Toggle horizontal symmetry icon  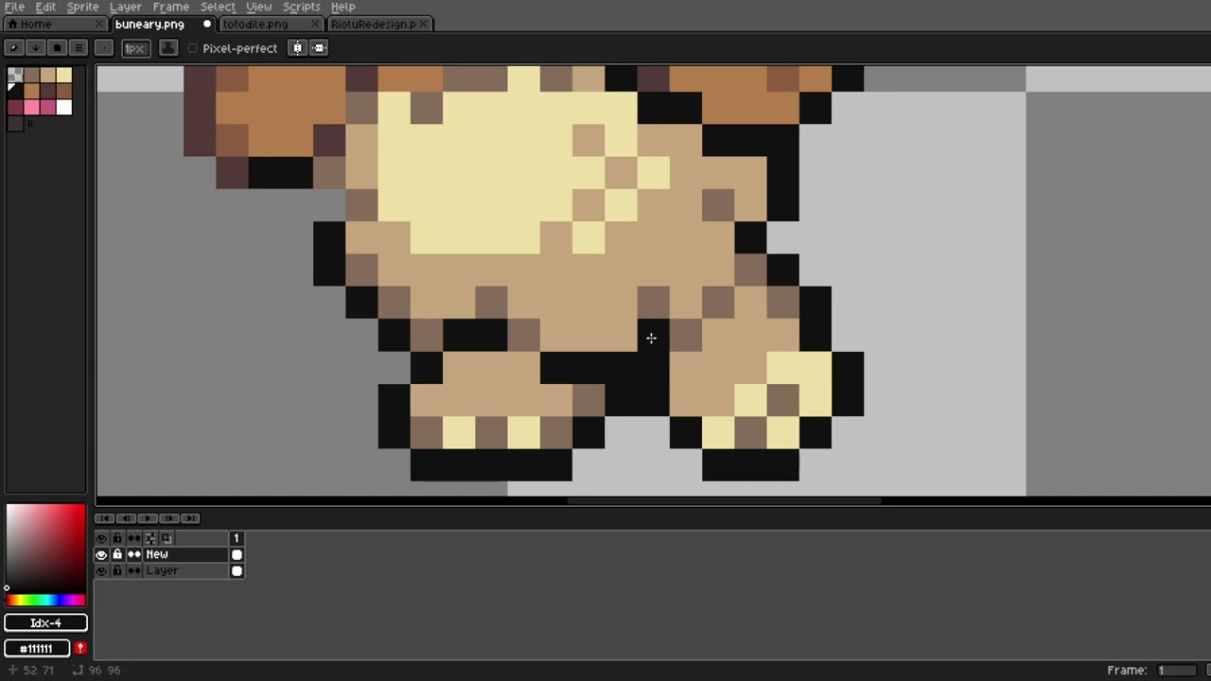point(298,48)
